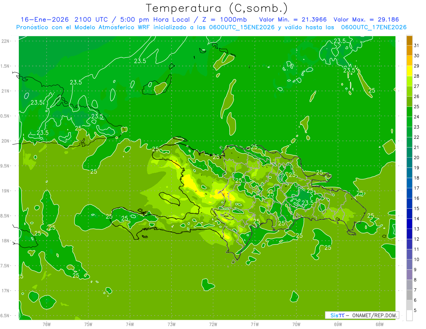Click the '71W' longitude axis label
The width and height of the screenshot is (426, 329).
(x=255, y=324)
